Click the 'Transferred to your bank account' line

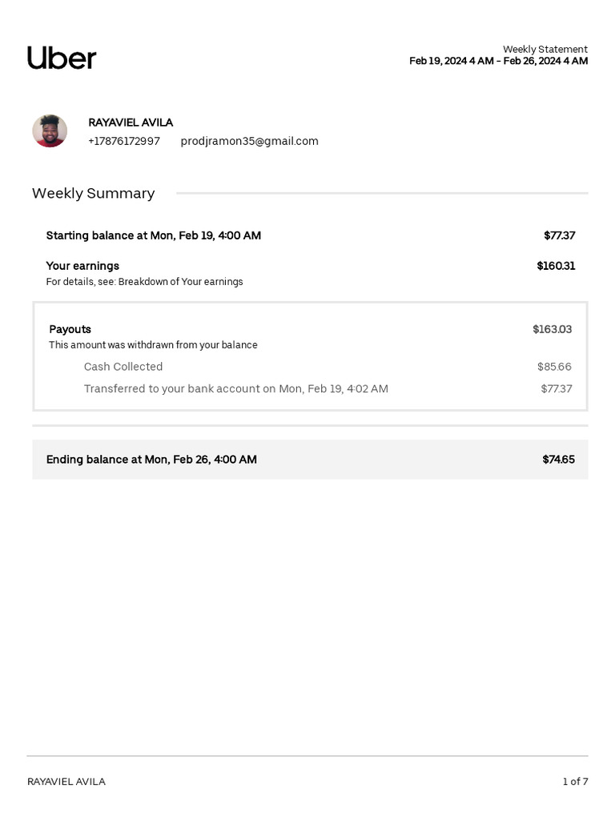click(x=235, y=389)
